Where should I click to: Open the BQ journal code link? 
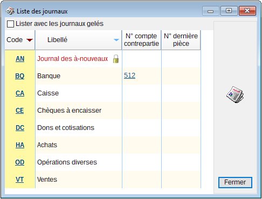coord(20,76)
